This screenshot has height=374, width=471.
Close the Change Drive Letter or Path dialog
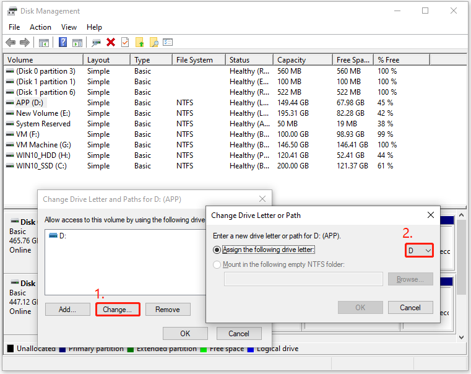[431, 215]
